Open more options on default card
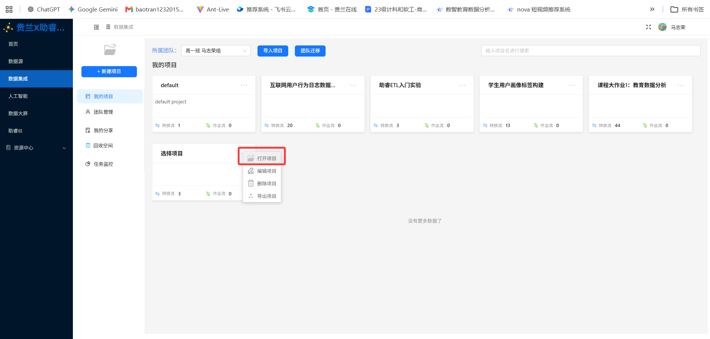The image size is (710, 339). tap(244, 85)
